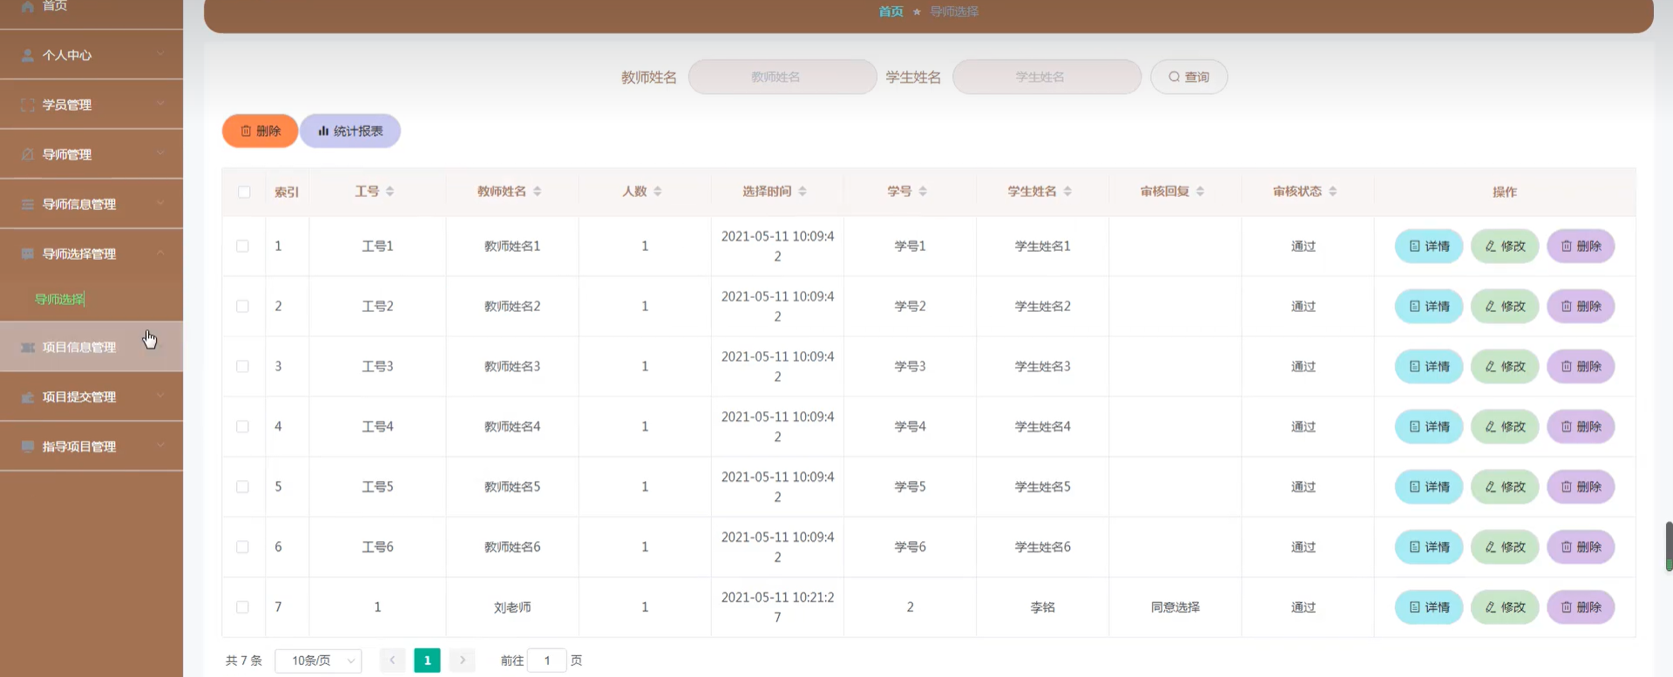Click the 前往 page number input
The image size is (1673, 677).
tap(547, 660)
